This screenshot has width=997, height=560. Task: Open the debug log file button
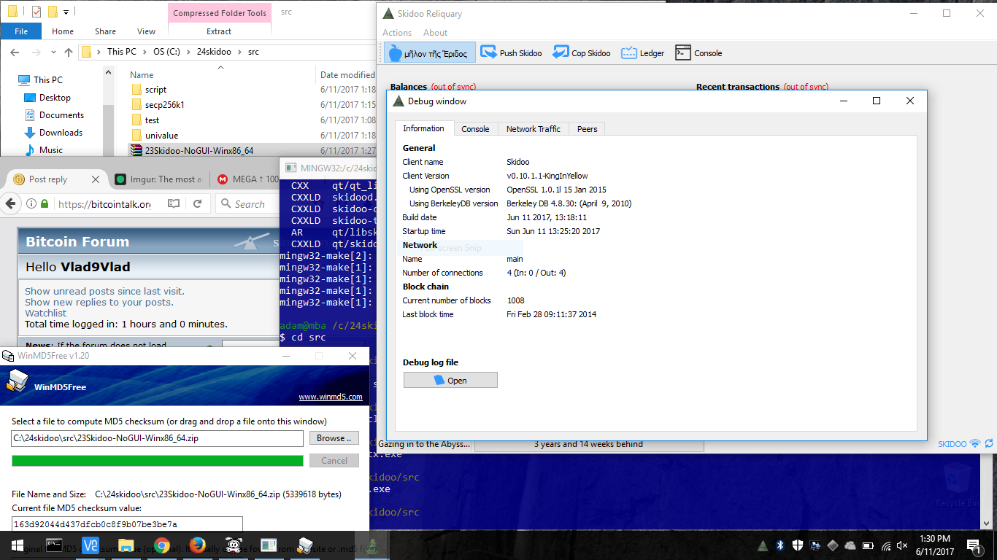(450, 380)
